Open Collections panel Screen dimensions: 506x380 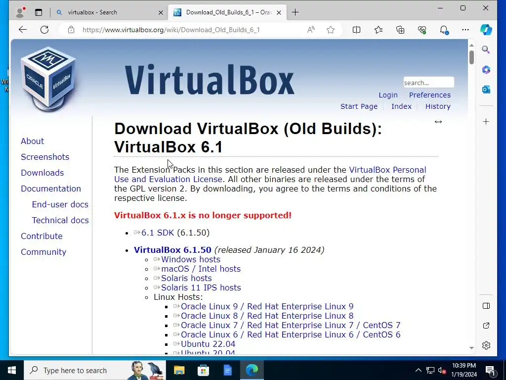point(400,30)
